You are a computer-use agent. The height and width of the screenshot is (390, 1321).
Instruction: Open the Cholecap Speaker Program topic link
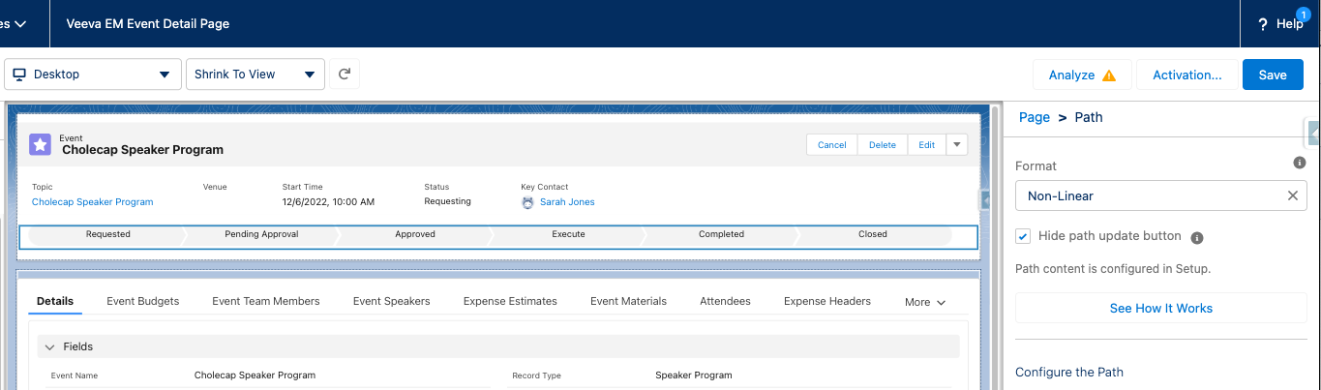(92, 202)
